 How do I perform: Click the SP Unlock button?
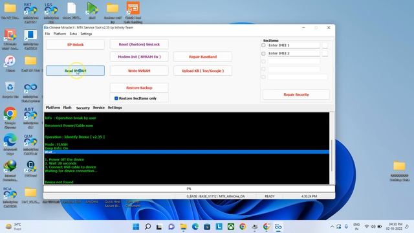(75, 45)
